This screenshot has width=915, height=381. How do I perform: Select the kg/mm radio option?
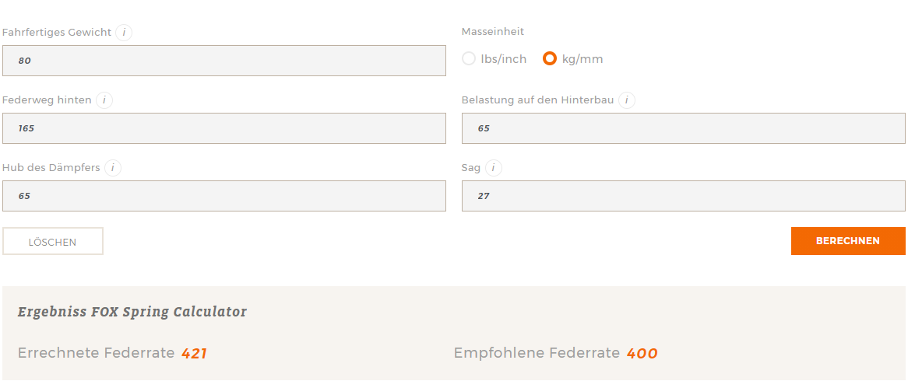pos(550,59)
